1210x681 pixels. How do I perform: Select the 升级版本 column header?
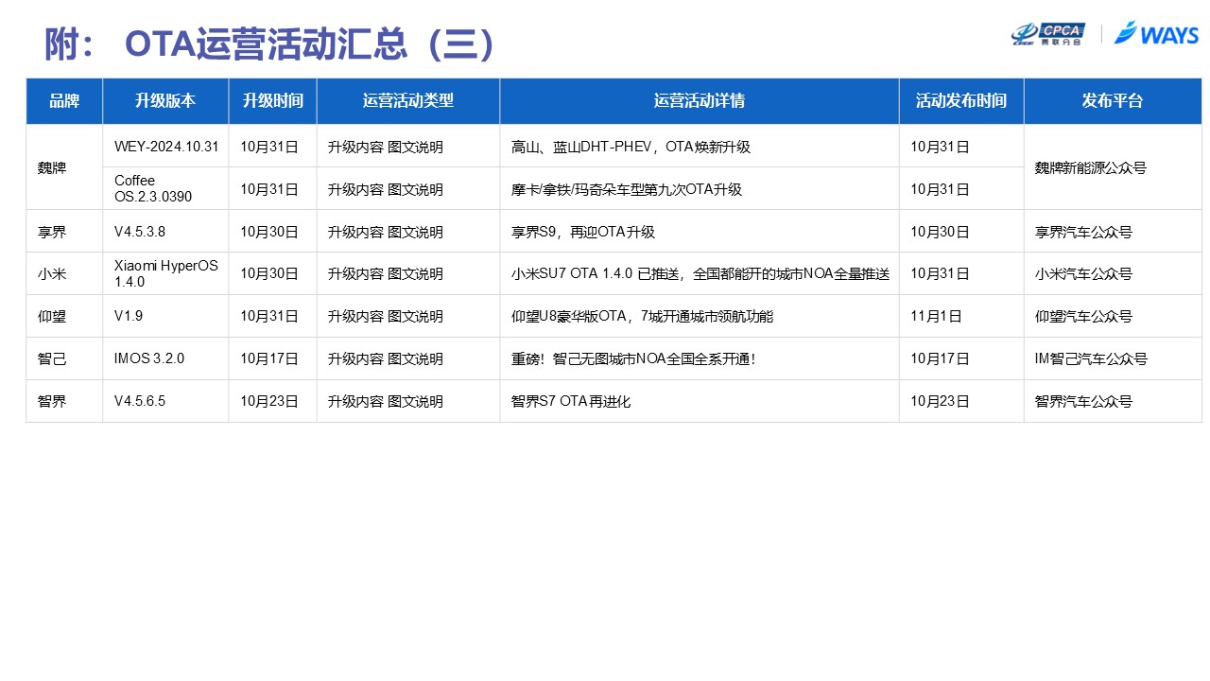165,101
